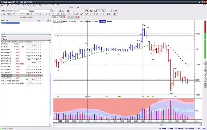The image size is (207, 130).
Task: Select the Default watch list entry
Action: tap(10, 23)
